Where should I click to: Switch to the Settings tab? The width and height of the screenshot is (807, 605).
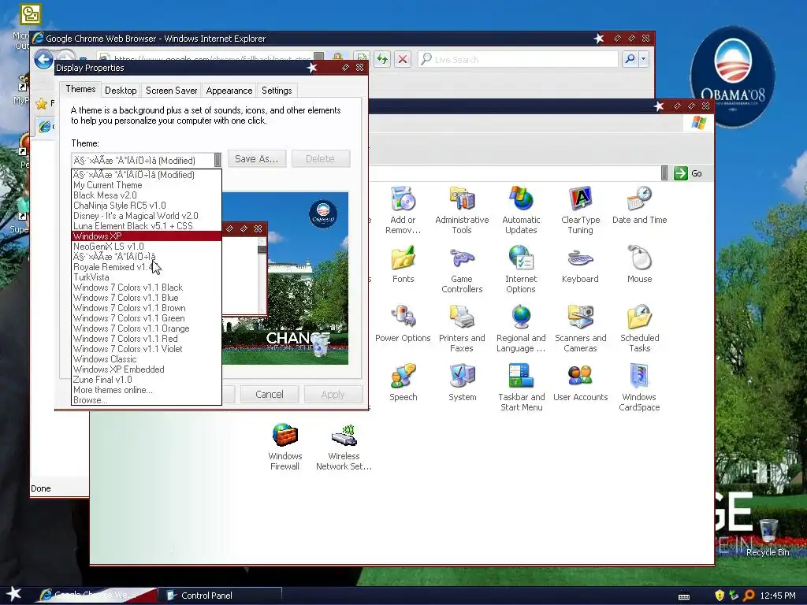point(277,91)
